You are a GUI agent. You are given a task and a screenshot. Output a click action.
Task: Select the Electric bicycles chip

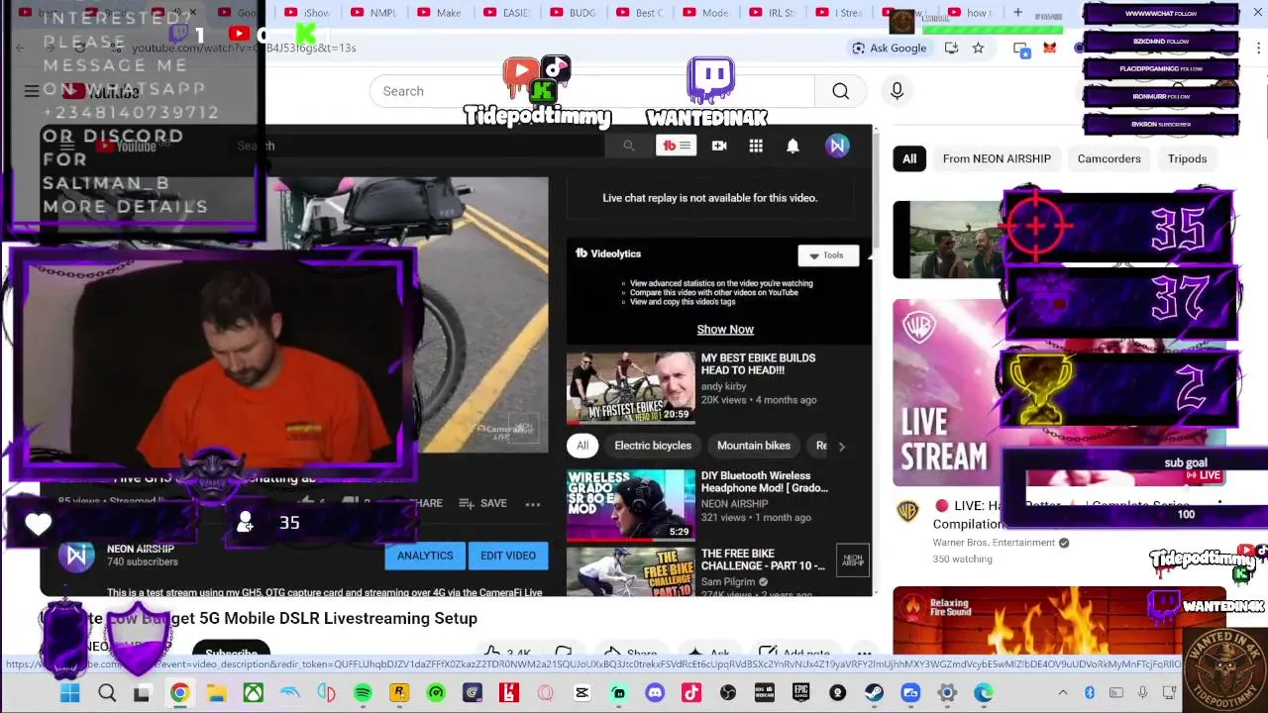coord(653,446)
